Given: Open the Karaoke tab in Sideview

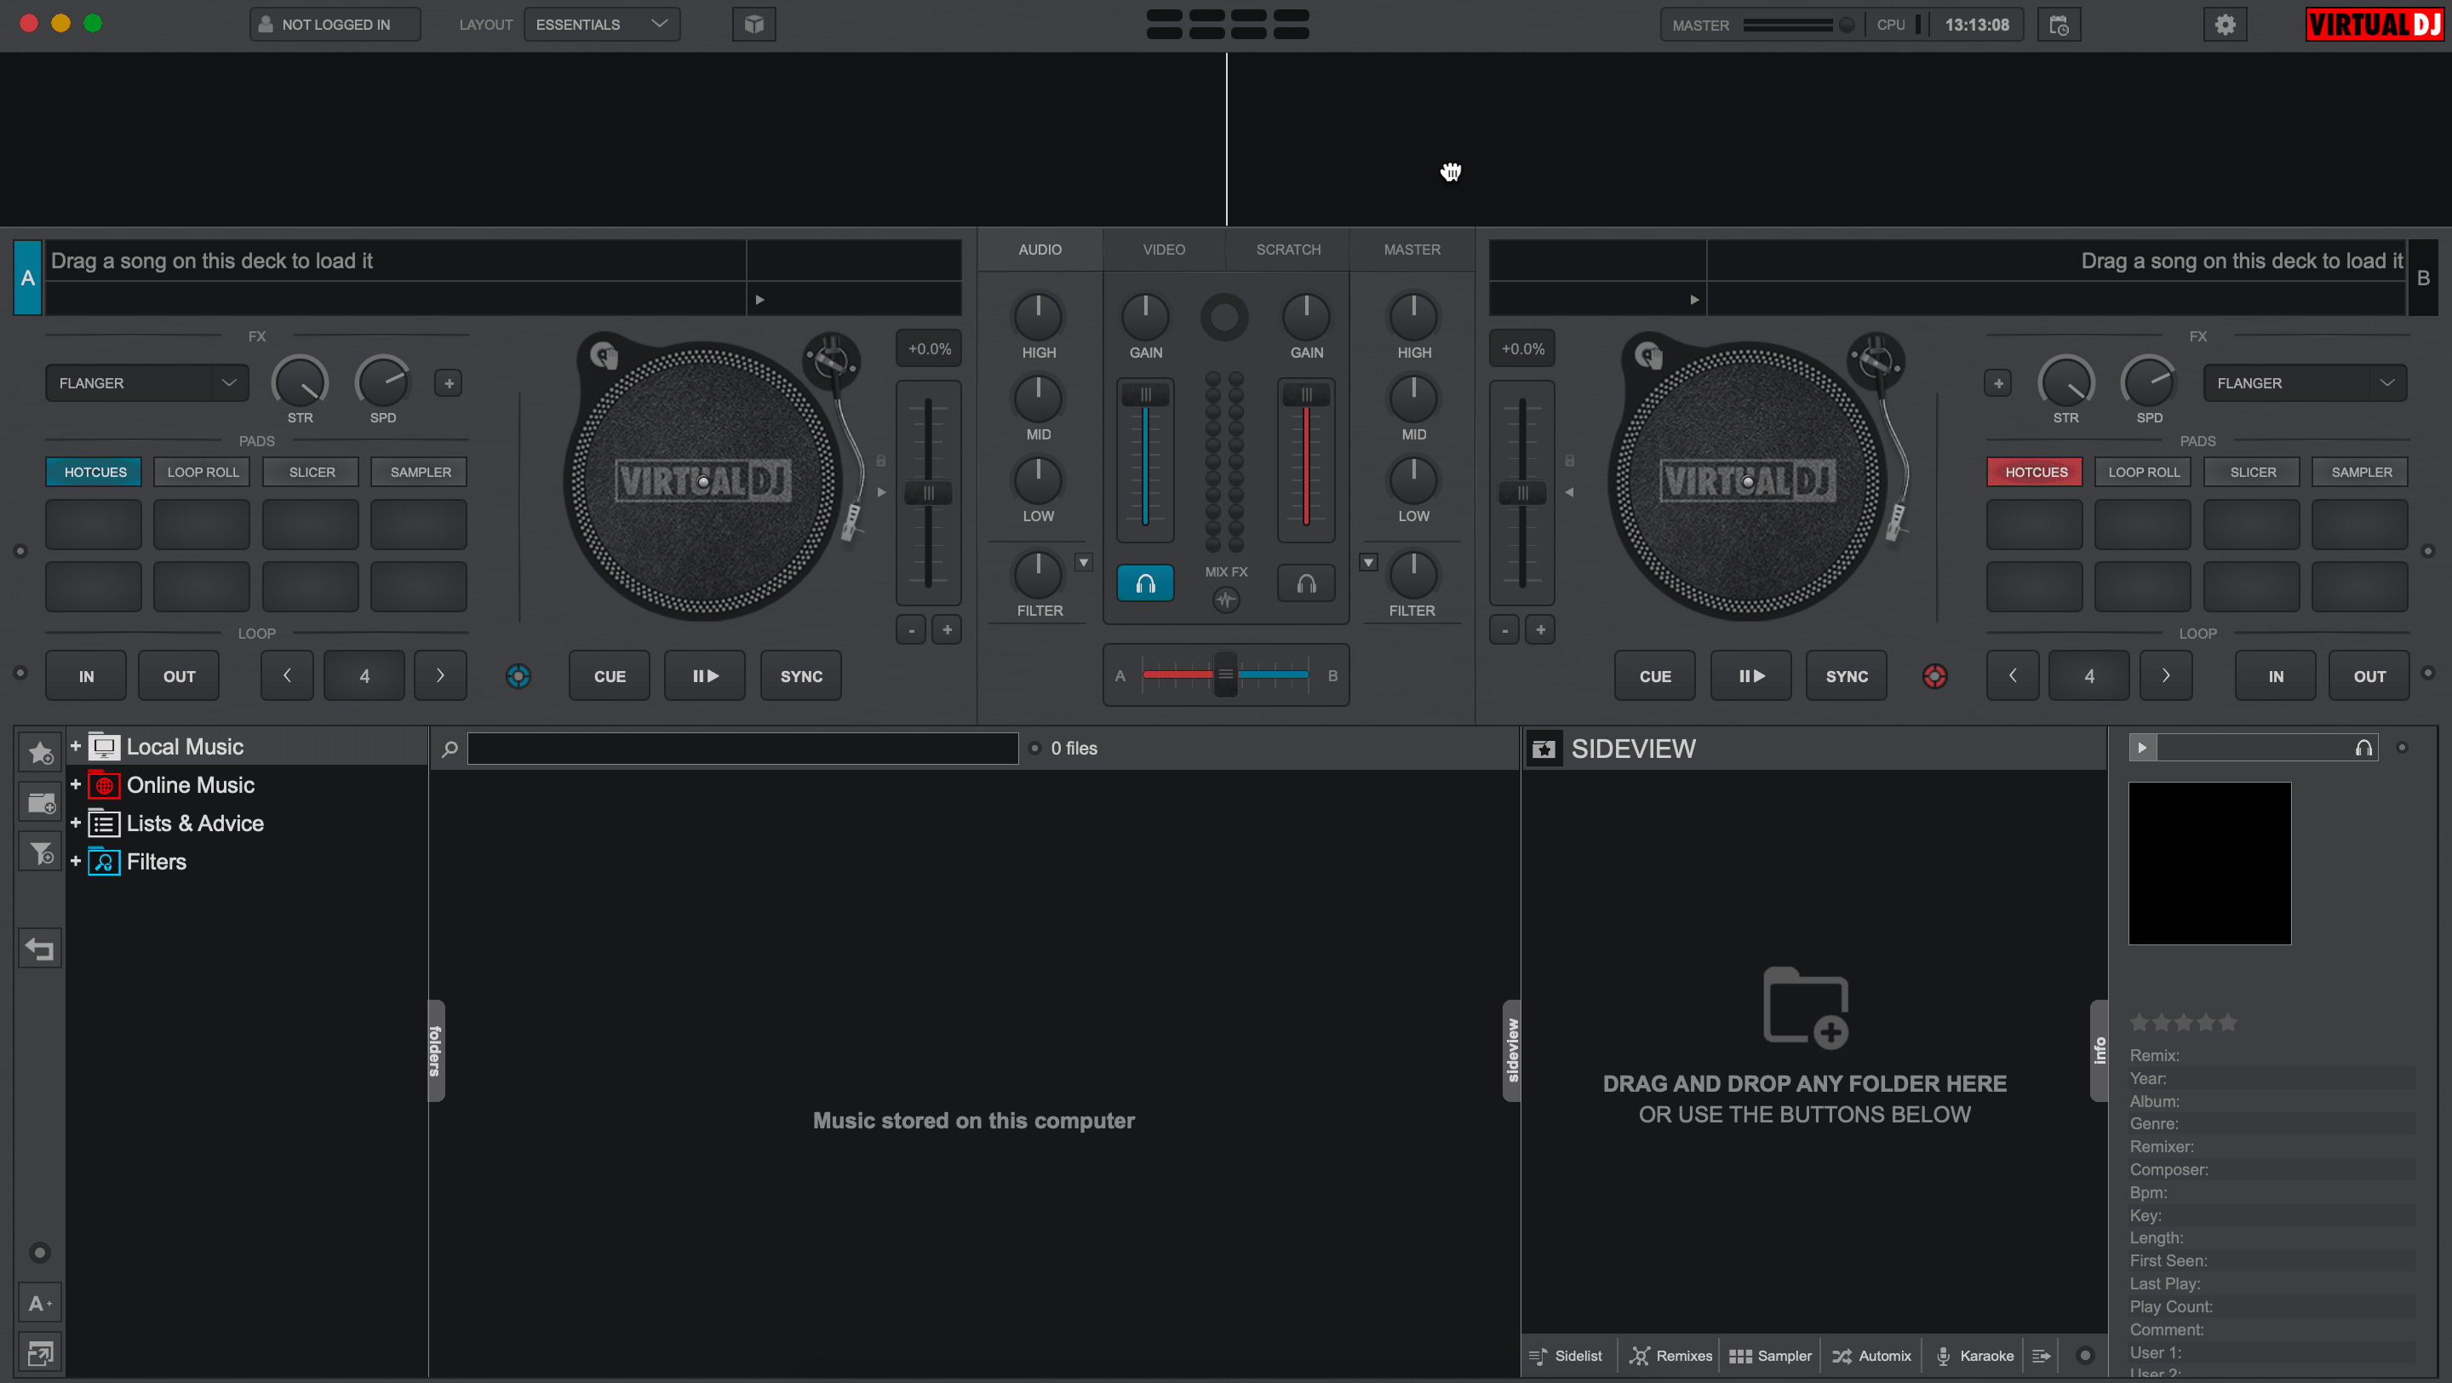Looking at the screenshot, I should [x=1976, y=1356].
